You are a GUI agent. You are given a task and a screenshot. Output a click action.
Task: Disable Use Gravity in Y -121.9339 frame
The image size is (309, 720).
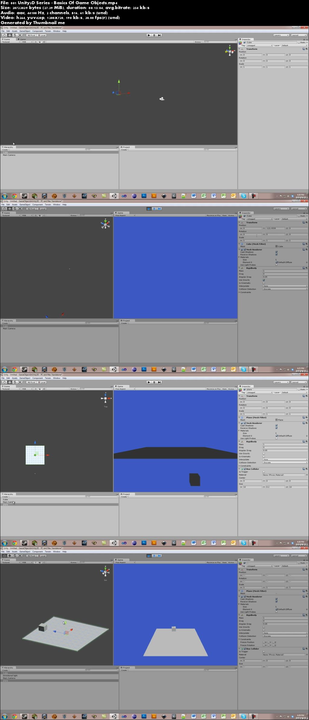click(264, 280)
